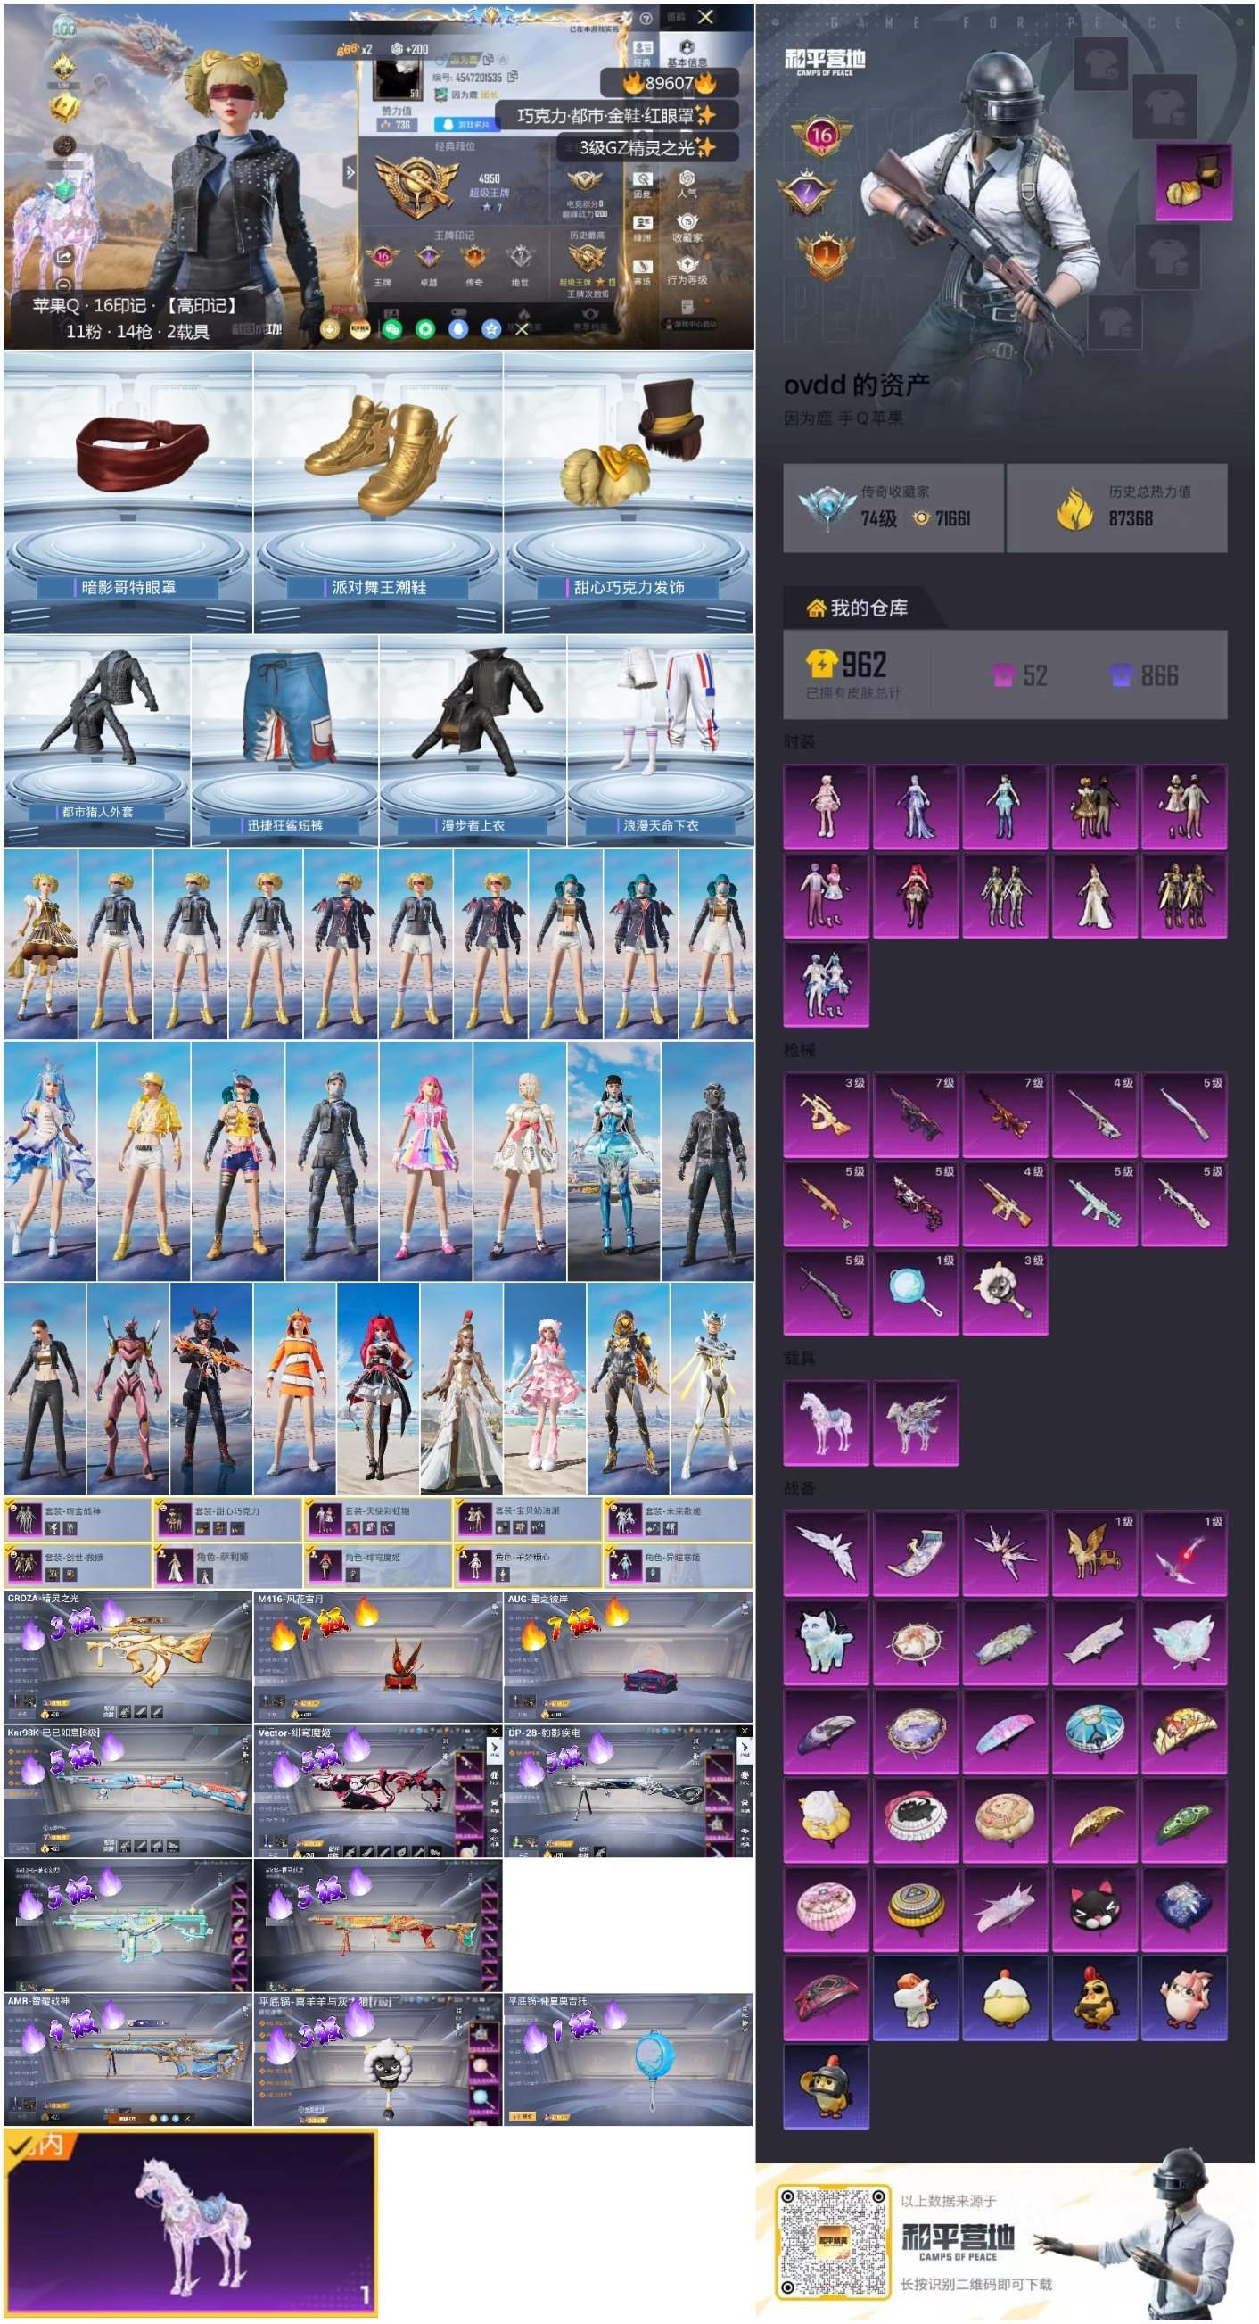Switch to the 团竞 mode tab
1259x2324 pixels.
[642, 185]
